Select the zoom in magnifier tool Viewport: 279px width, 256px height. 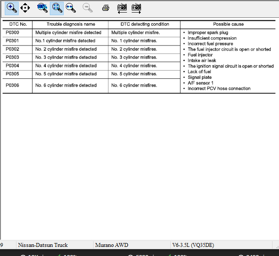tap(12, 8)
